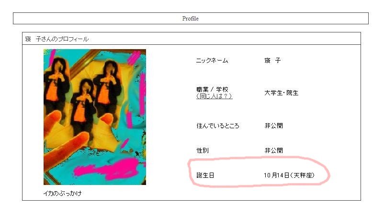Click the Profile header text
The image size is (373, 205).
pyautogui.click(x=190, y=19)
